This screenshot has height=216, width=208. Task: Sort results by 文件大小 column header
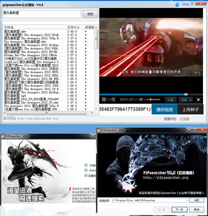pos(73,27)
